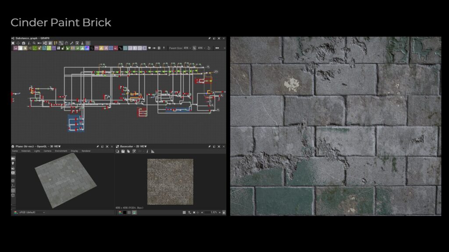Fit image to view in 2D View footer
The width and height of the screenshot is (449, 252).
point(194,212)
